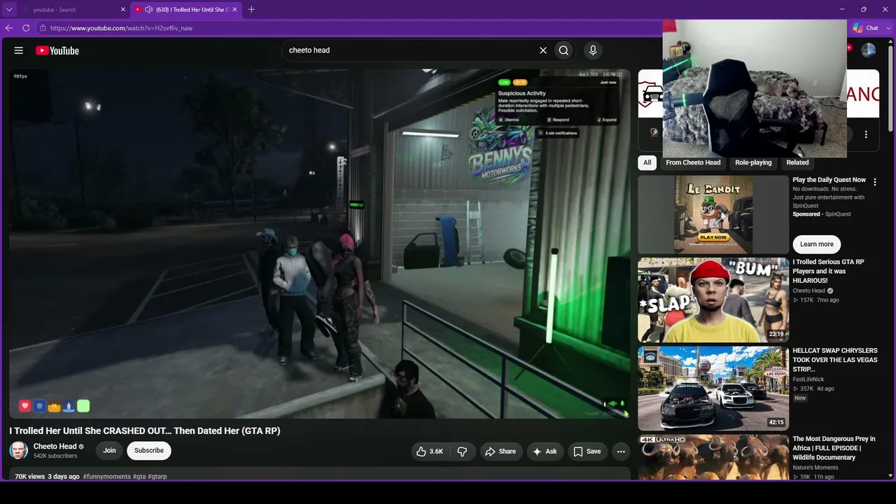Play the 4K Ultra HD wildlife thumbnail
896x504 pixels.
pos(713,458)
